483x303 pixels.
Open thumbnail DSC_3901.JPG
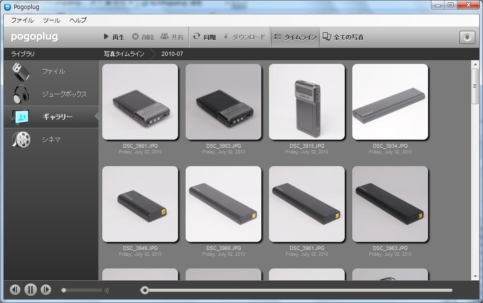coord(140,102)
